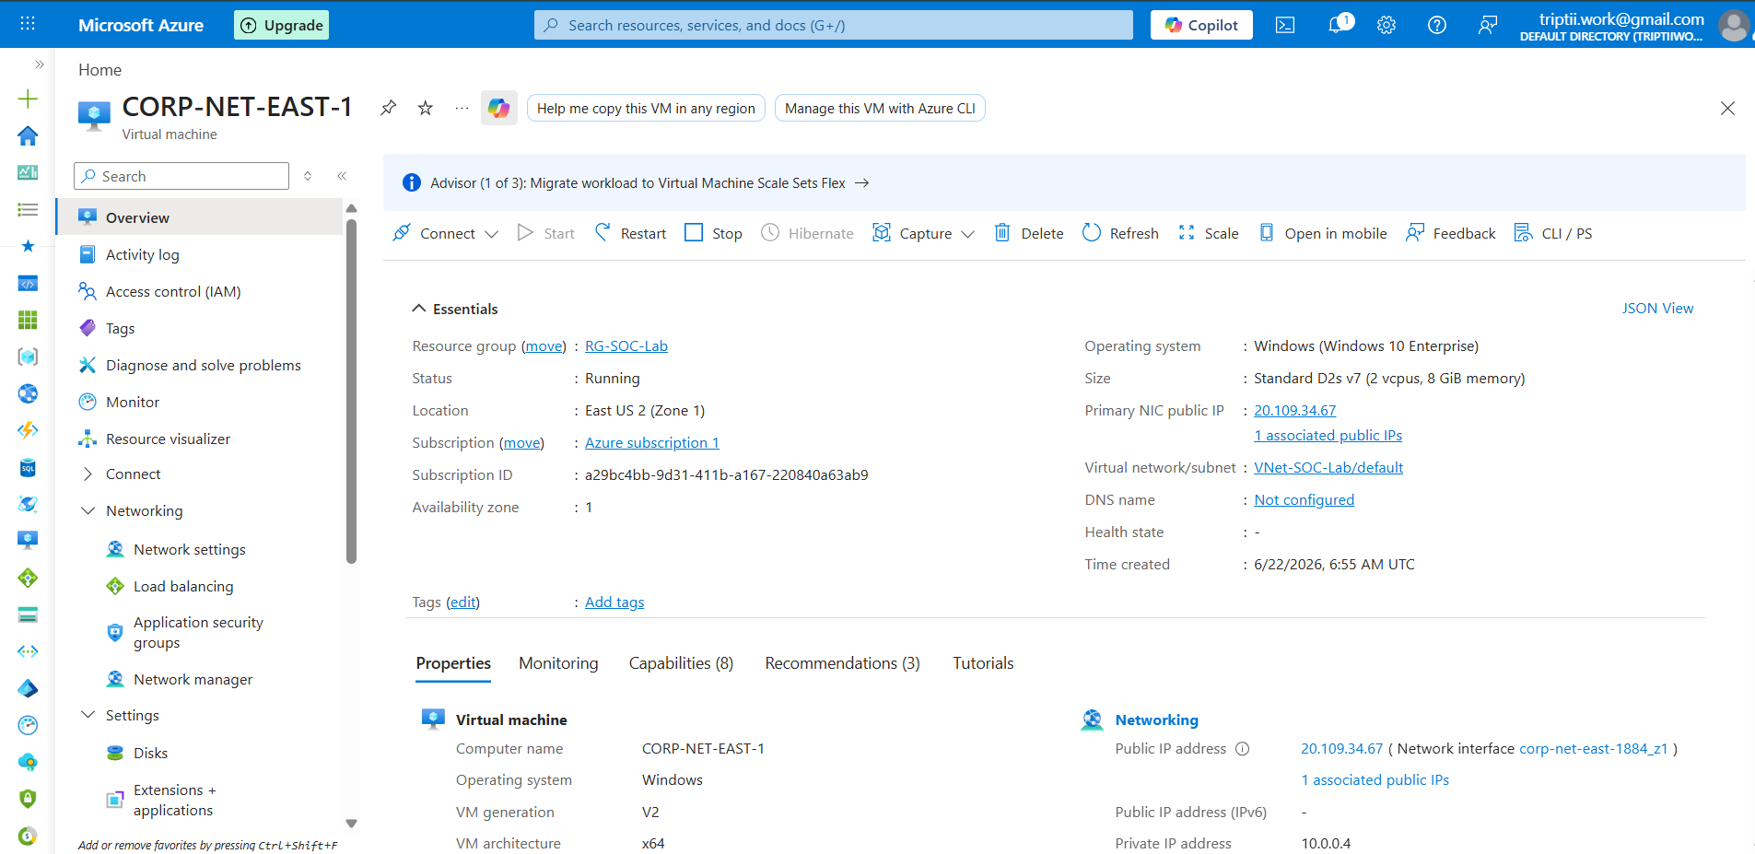The height and width of the screenshot is (854, 1755).
Task: Collapse the Networking group in the resource menu
Action: pyautogui.click(x=88, y=511)
